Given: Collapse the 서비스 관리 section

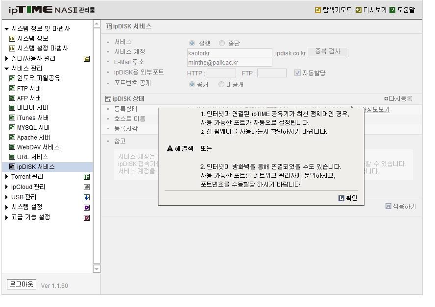Looking at the screenshot, I should pyautogui.click(x=7, y=68).
